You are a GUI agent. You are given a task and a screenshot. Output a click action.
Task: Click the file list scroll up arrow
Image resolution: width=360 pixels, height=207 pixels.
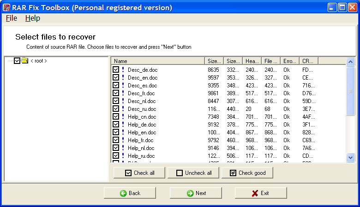tap(350, 62)
